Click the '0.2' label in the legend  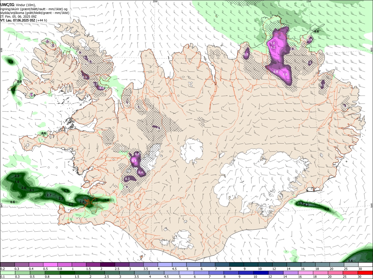tap(3, 269)
